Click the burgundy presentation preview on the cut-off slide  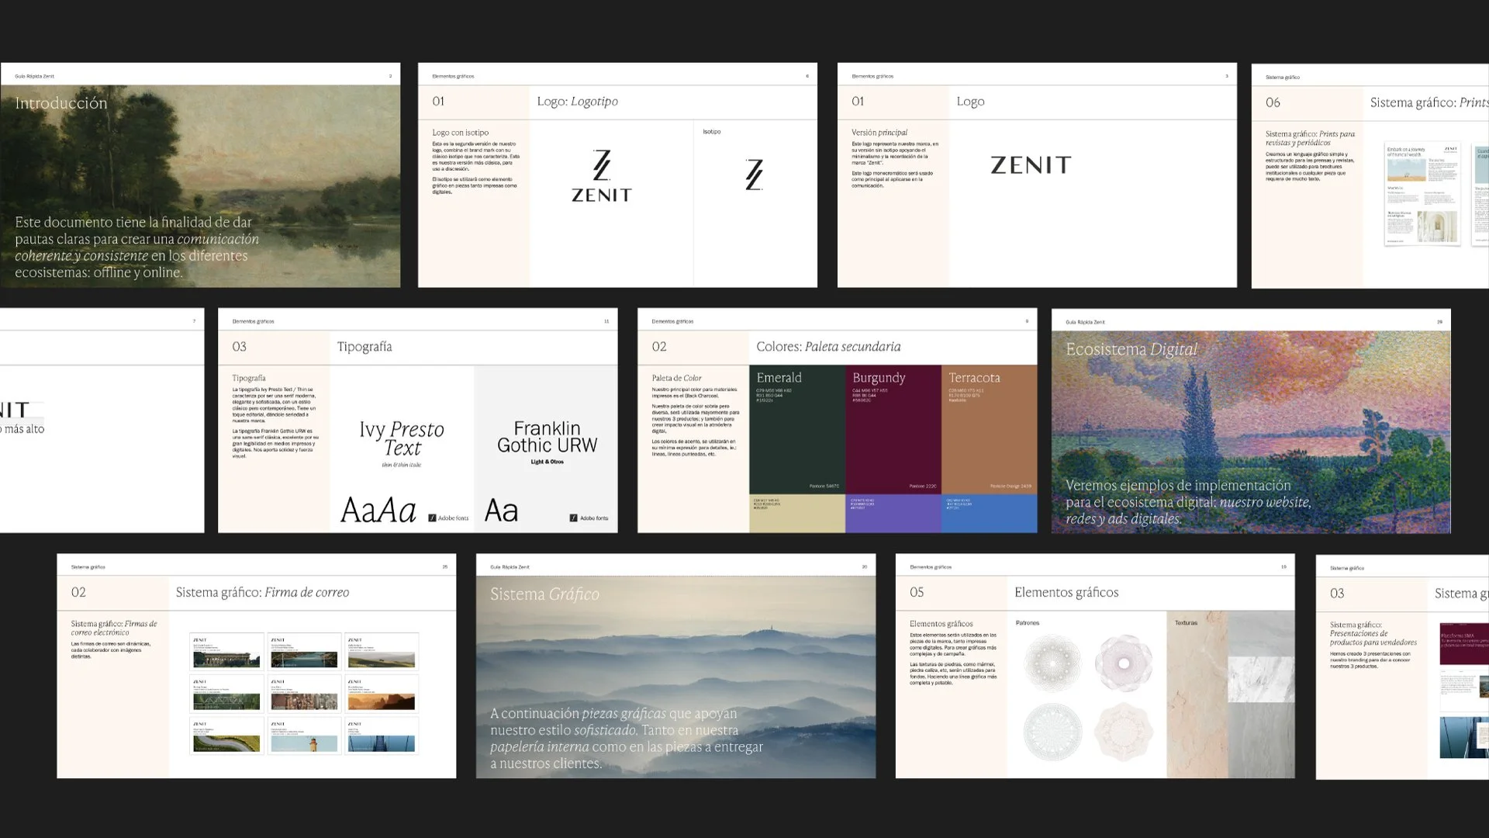coord(1464,643)
